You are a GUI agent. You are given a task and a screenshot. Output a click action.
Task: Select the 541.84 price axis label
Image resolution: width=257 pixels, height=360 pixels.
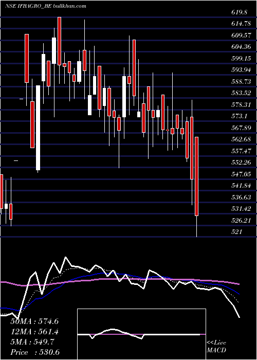pyautogui.click(x=241, y=186)
